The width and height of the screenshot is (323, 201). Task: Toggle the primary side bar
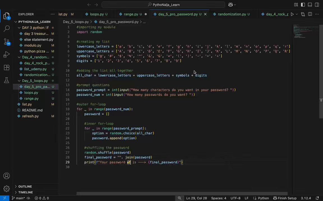click(x=303, y=4)
